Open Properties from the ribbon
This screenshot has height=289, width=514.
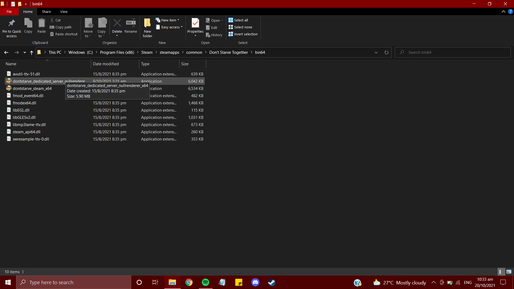pos(195,24)
